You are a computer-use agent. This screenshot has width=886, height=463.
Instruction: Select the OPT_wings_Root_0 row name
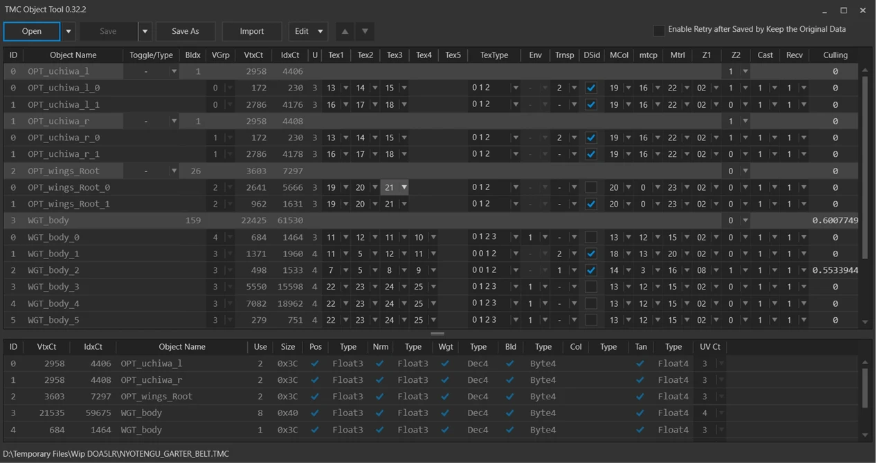tap(69, 187)
